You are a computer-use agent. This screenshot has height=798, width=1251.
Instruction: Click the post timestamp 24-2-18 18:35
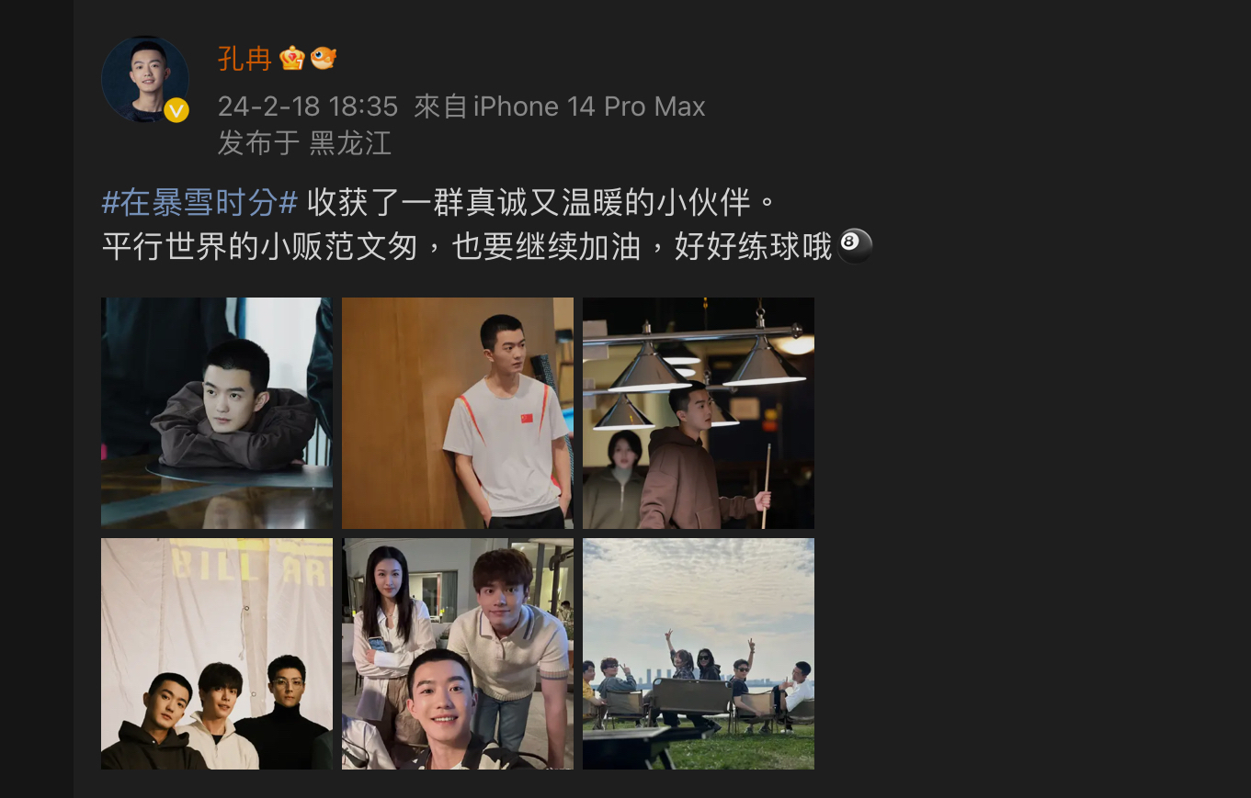(x=308, y=107)
